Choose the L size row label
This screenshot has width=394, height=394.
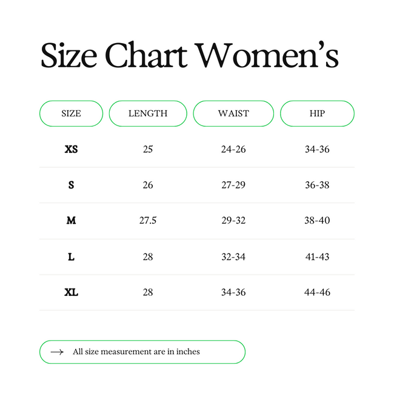click(71, 256)
